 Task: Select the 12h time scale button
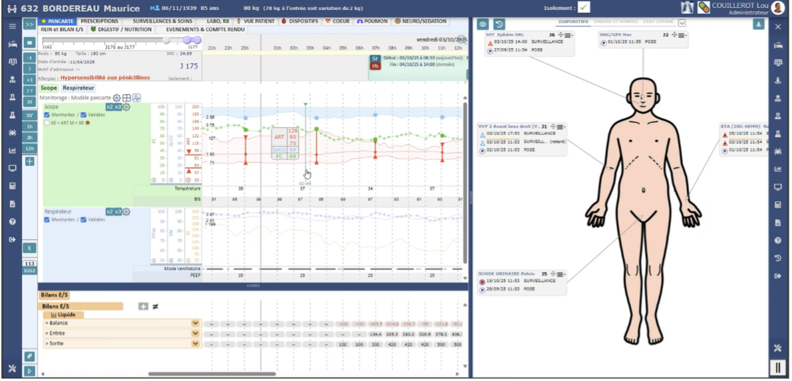30,149
